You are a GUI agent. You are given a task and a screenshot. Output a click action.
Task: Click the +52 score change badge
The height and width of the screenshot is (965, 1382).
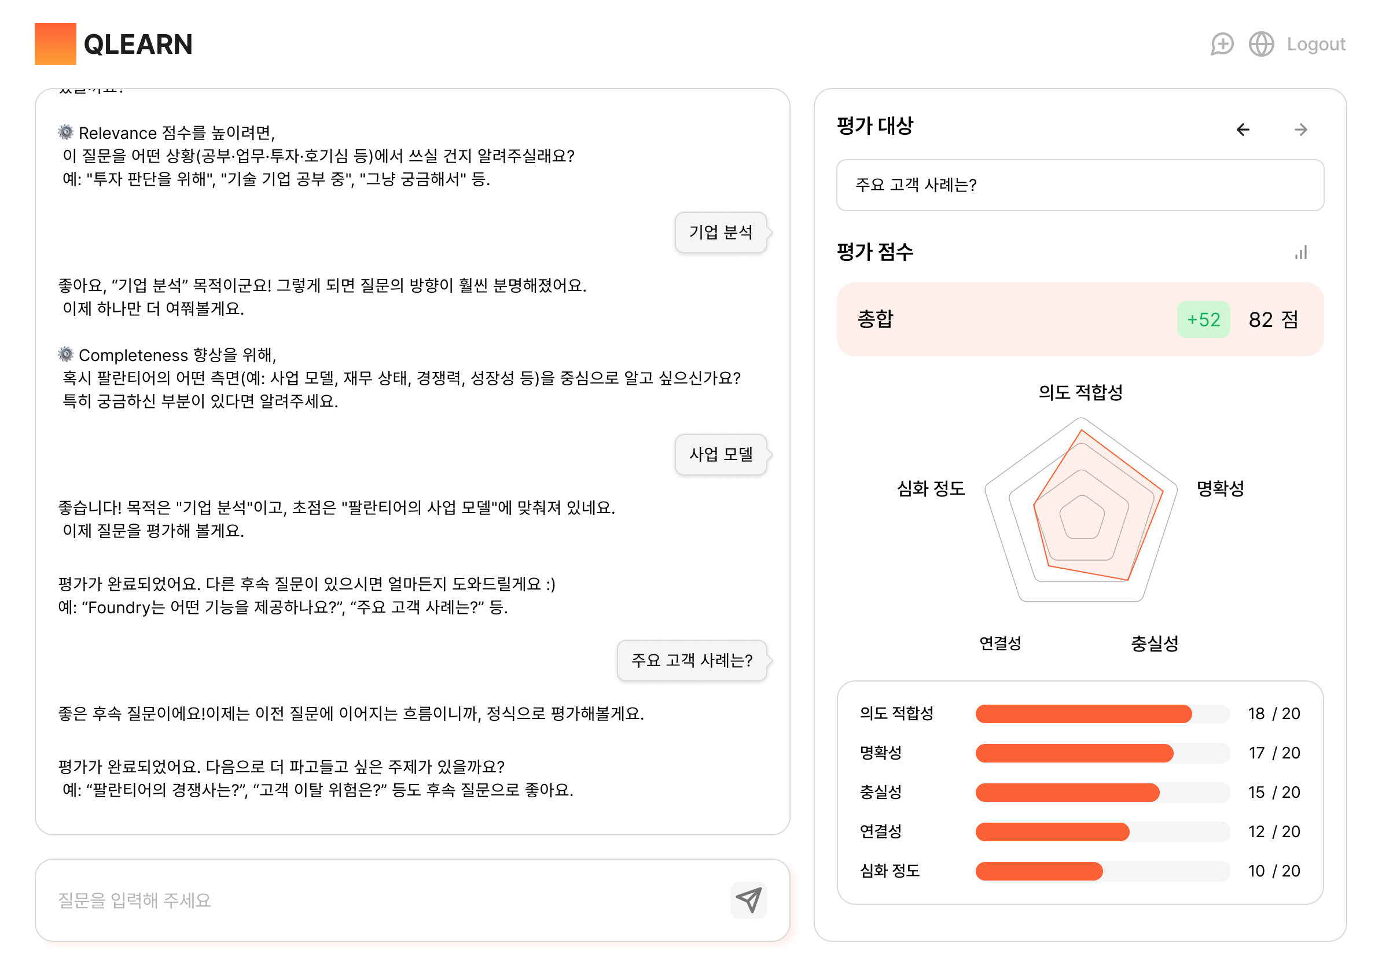pyautogui.click(x=1203, y=319)
